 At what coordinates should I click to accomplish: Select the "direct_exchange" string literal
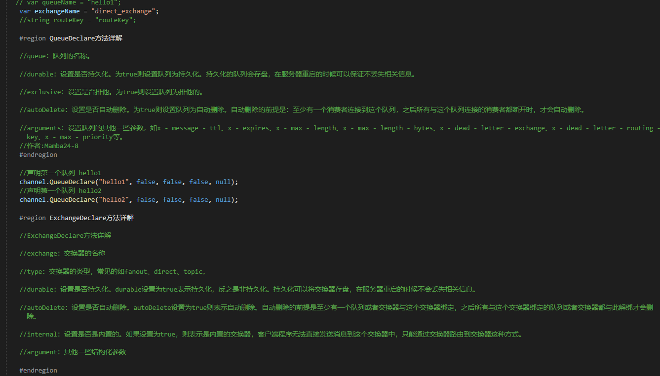(123, 11)
